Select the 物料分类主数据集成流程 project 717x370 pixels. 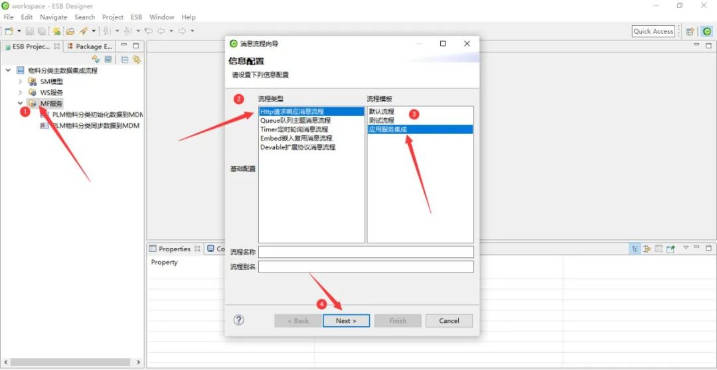62,70
